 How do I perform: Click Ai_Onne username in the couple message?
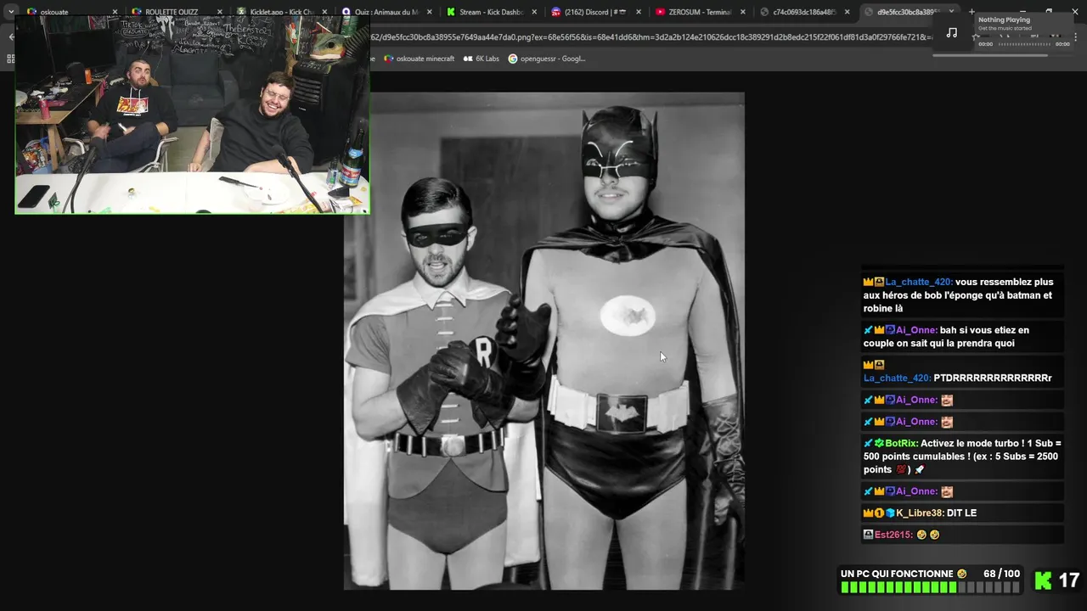916,330
